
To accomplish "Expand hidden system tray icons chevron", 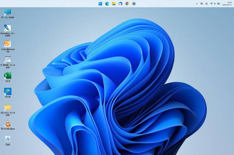I will click(x=197, y=4).
